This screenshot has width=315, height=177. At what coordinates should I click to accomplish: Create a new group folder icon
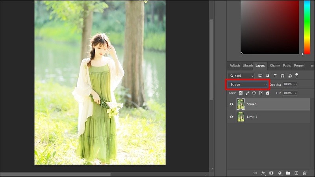click(288, 173)
